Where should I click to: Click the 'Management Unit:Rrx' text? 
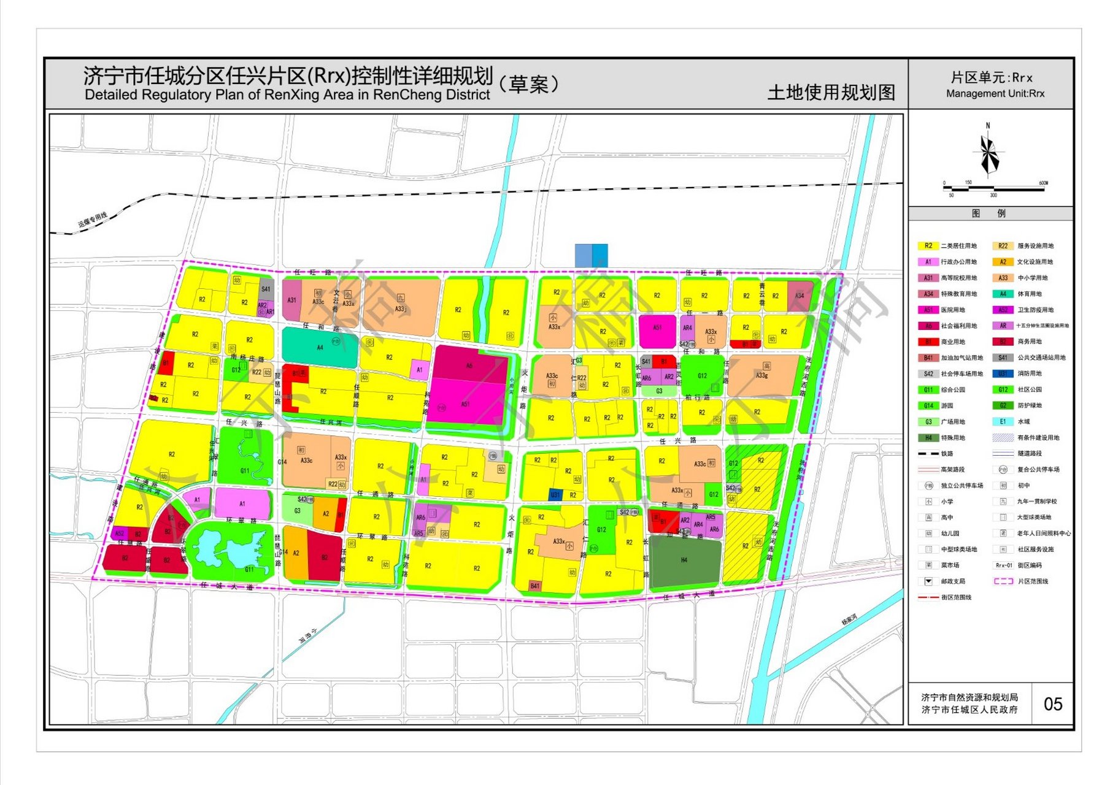tap(995, 94)
